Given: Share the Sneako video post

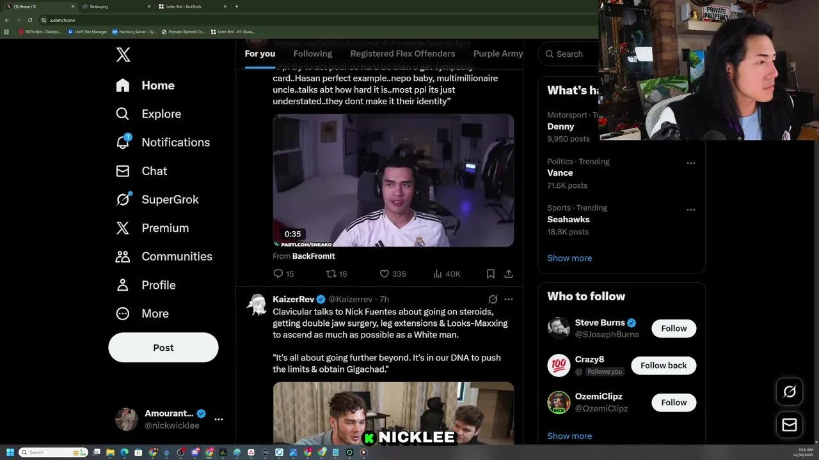Looking at the screenshot, I should (x=509, y=273).
